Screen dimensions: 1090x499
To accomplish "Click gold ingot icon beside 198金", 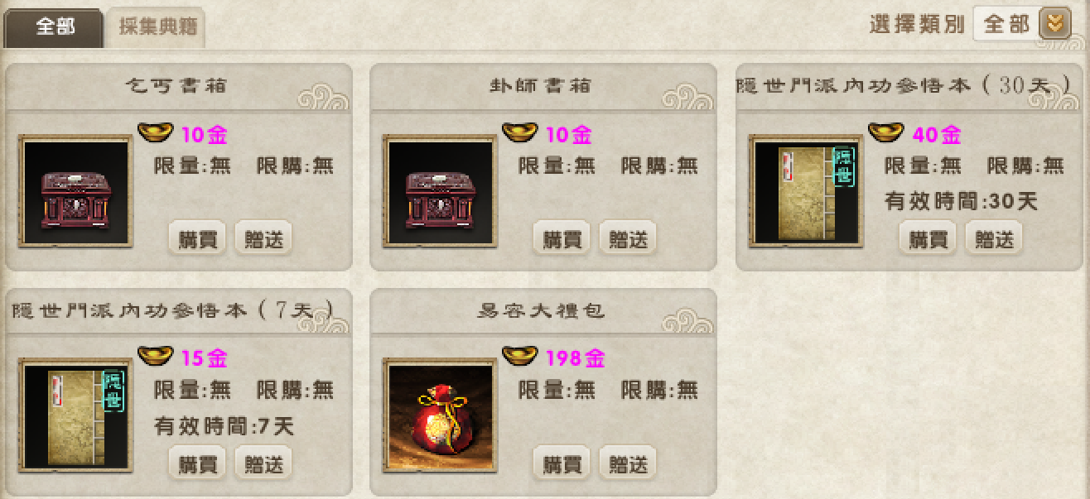I will pyautogui.click(x=520, y=356).
